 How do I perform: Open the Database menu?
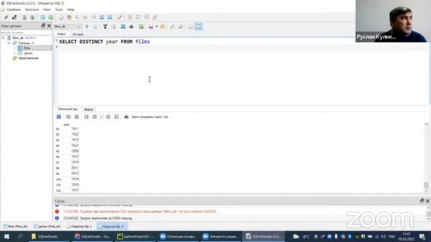[x=13, y=9]
